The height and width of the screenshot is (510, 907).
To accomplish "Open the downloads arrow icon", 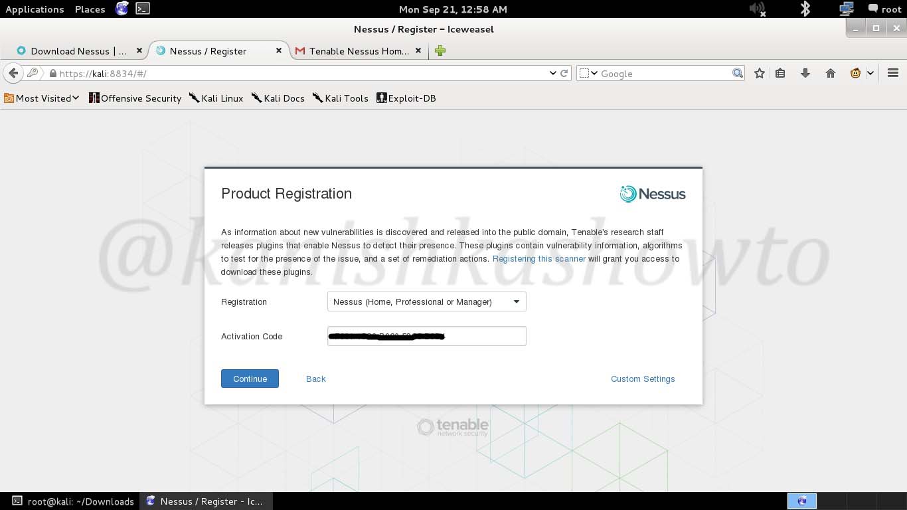I will pyautogui.click(x=805, y=73).
